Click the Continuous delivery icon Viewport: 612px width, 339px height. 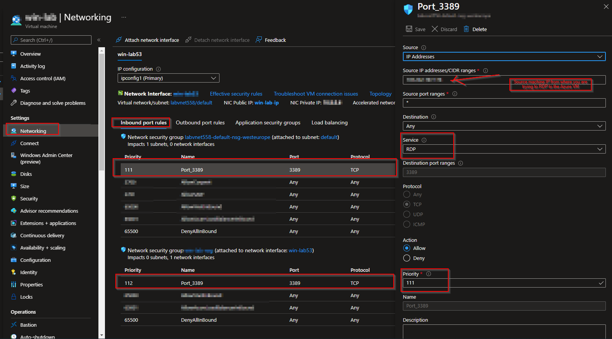14,235
